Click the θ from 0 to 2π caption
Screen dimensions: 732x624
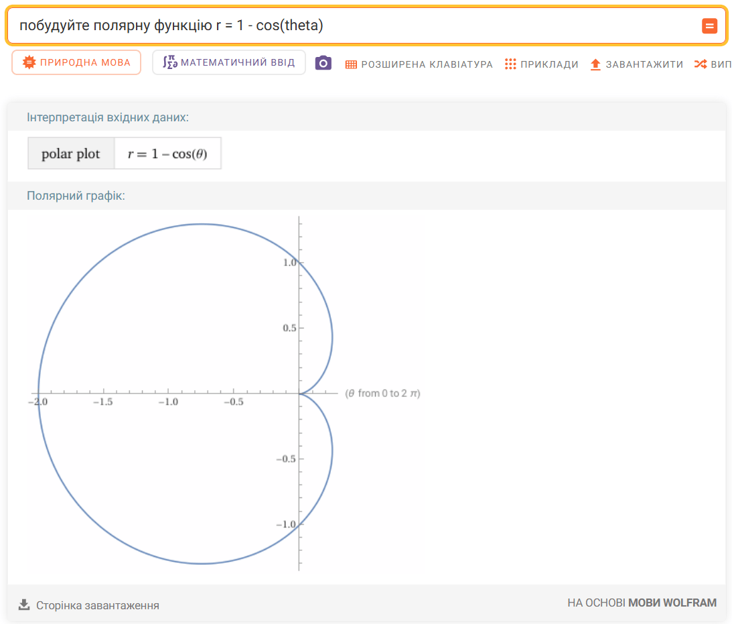click(382, 393)
